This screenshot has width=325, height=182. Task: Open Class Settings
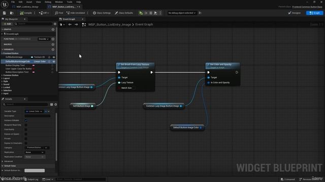coord(102,13)
